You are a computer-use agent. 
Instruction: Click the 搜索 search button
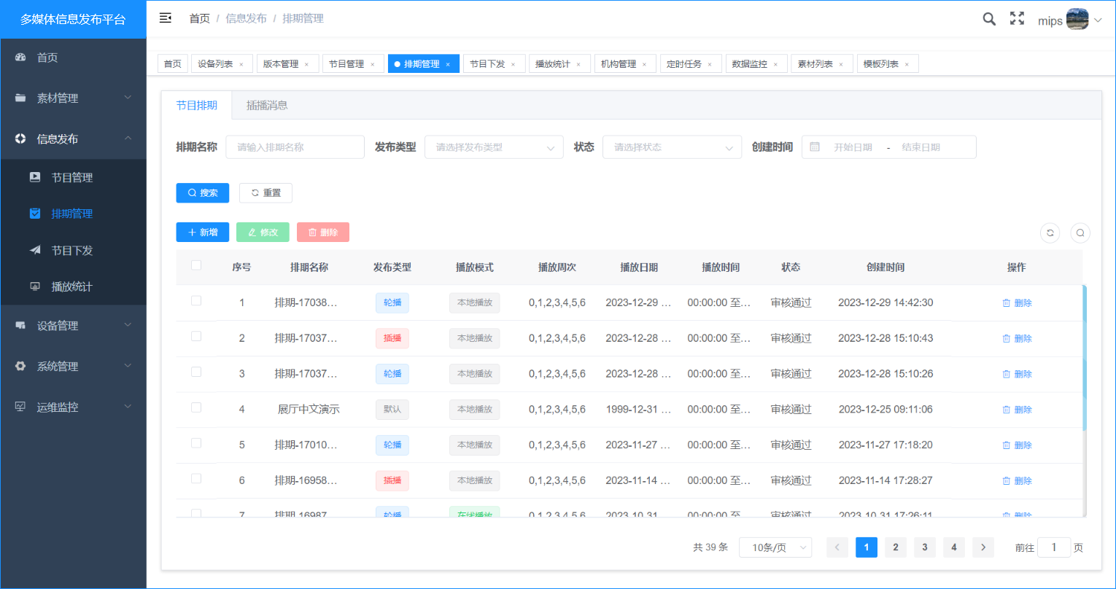pos(202,192)
